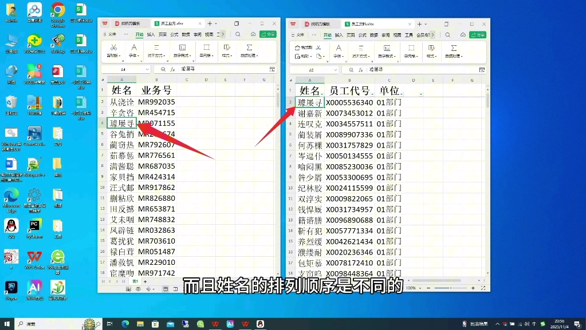Click the green 分享 share button

tap(269, 34)
